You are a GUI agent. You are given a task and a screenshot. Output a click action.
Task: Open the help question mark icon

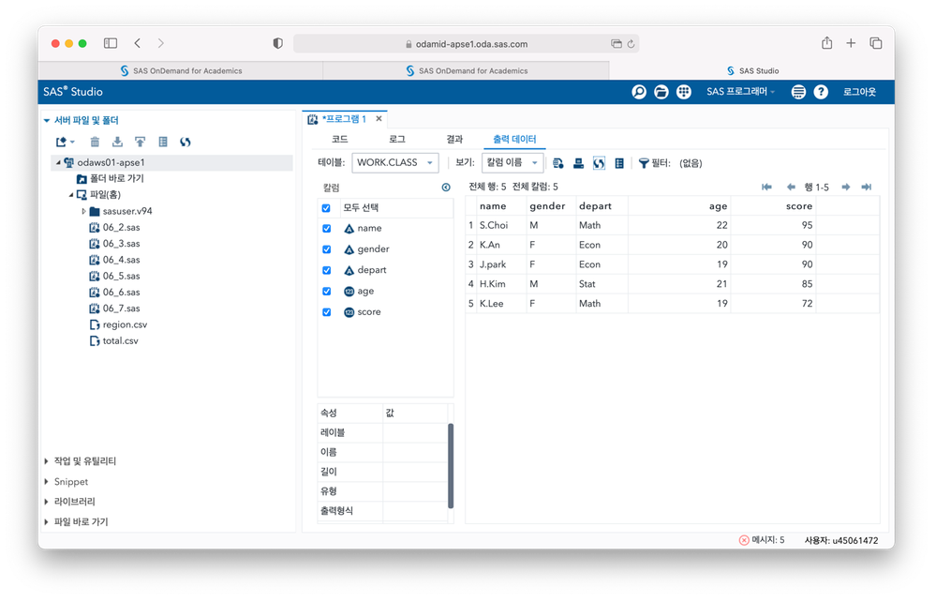coord(821,92)
